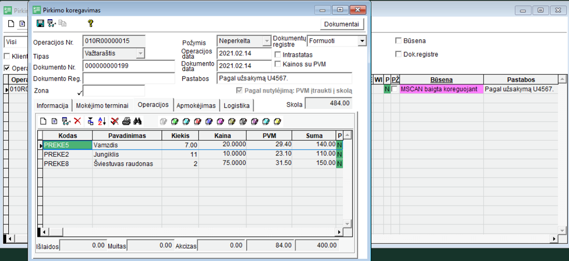This screenshot has height=261, width=569.
Task: Create new row in Operacijos toolbar
Action: coord(43,121)
